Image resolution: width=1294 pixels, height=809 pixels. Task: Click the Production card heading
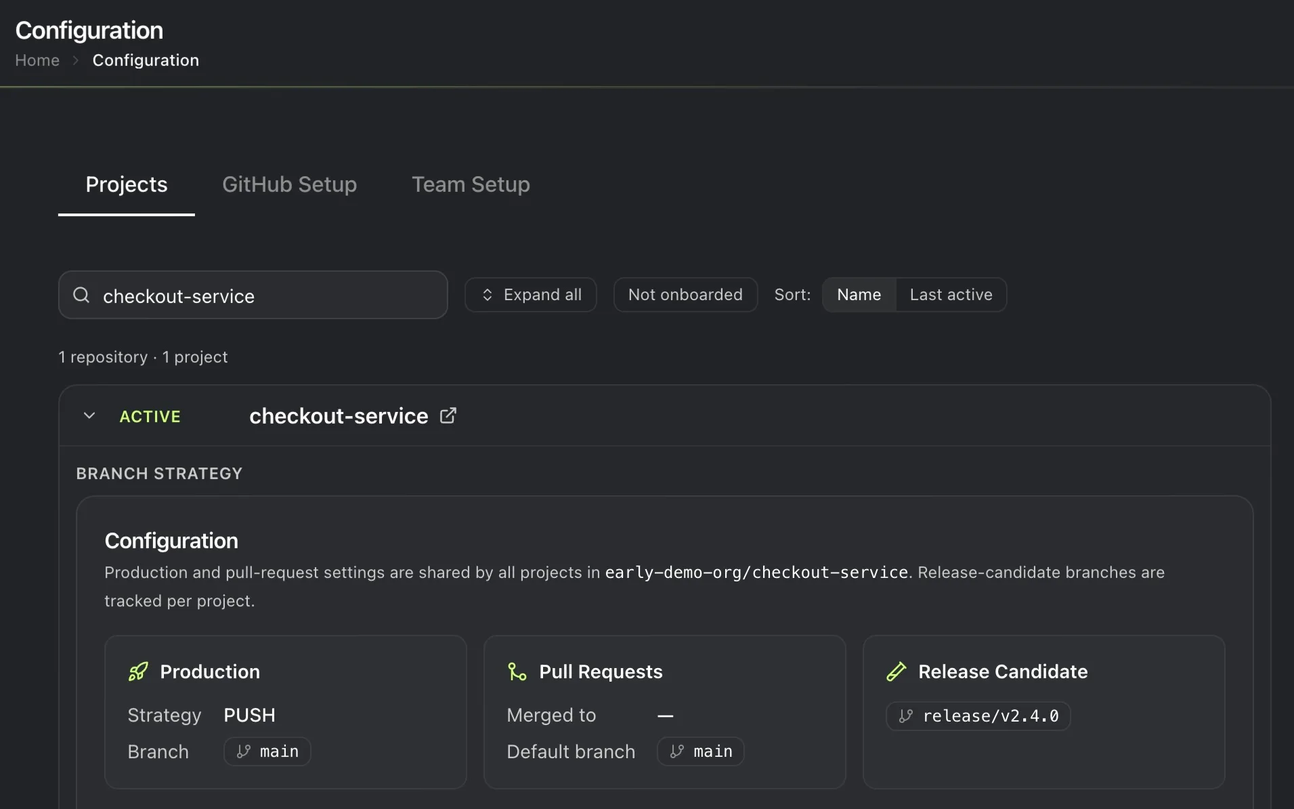[210, 671]
